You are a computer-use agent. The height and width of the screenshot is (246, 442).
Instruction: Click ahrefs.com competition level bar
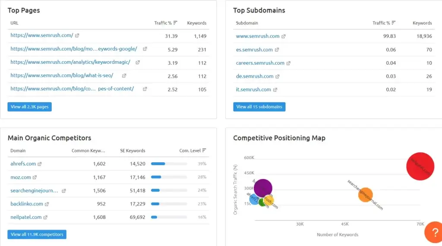coord(169,164)
